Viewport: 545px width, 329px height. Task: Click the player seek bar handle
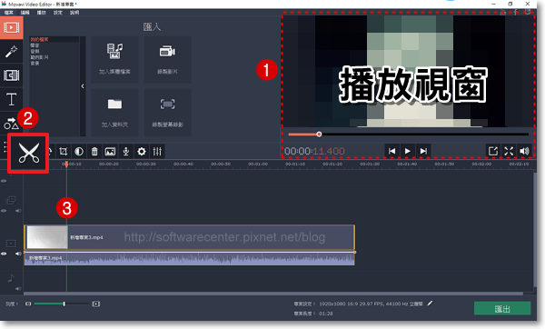[319, 134]
